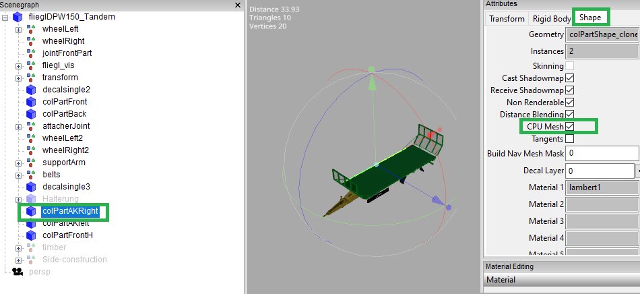This screenshot has width=640, height=294.
Task: Select colPartBack in the scenegraph
Action: (64, 114)
